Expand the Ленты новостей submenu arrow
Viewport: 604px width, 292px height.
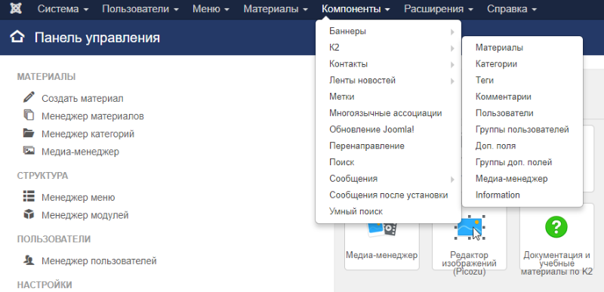point(452,81)
